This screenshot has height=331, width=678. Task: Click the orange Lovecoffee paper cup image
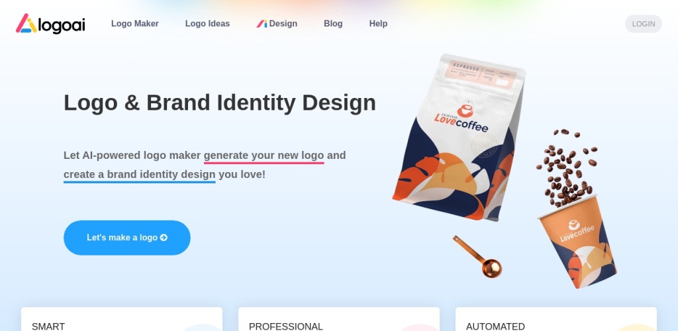[x=577, y=242]
